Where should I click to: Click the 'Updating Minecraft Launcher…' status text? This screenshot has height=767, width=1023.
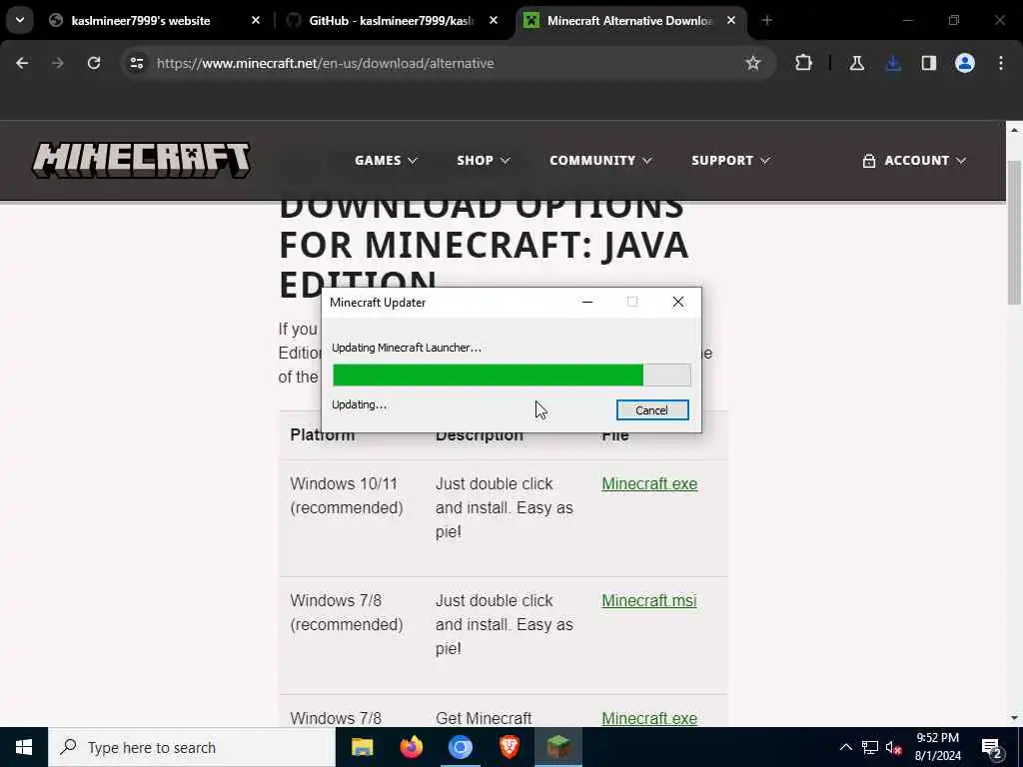(x=407, y=348)
